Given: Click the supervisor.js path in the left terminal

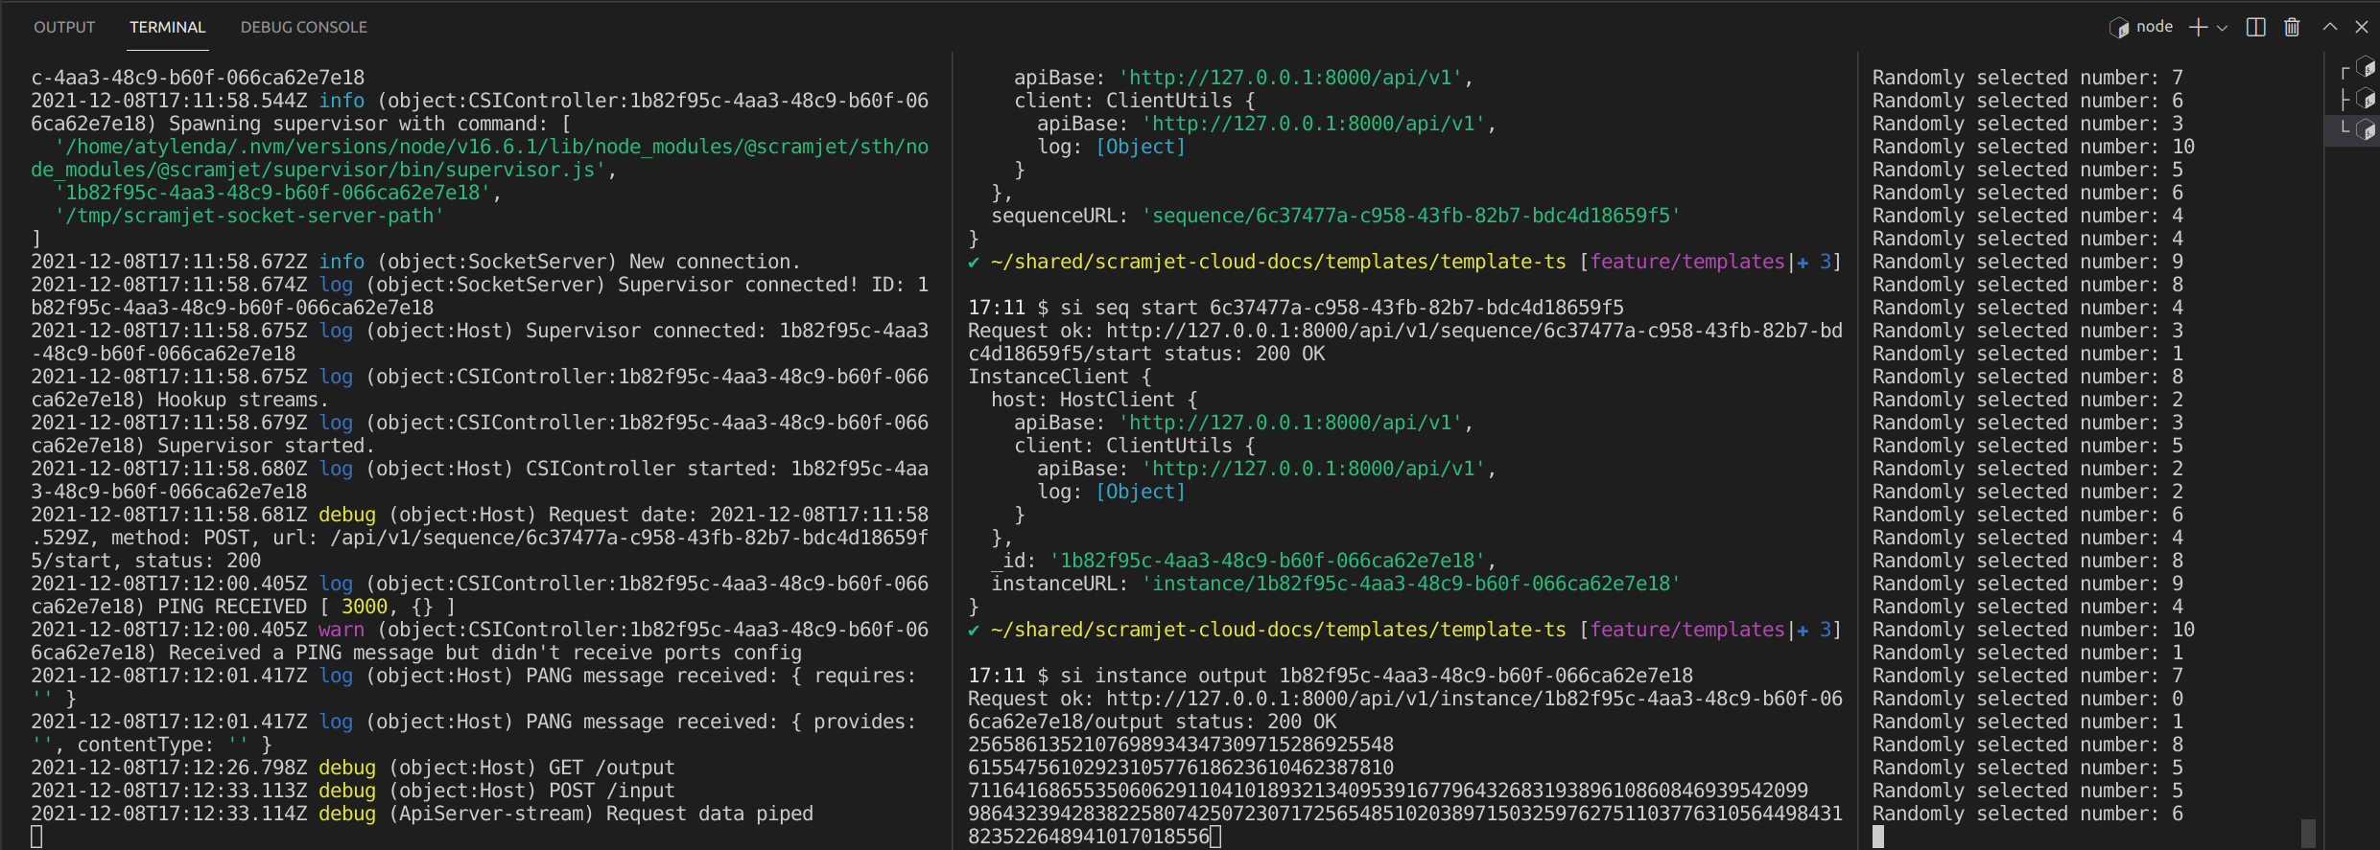Looking at the screenshot, I should (317, 170).
